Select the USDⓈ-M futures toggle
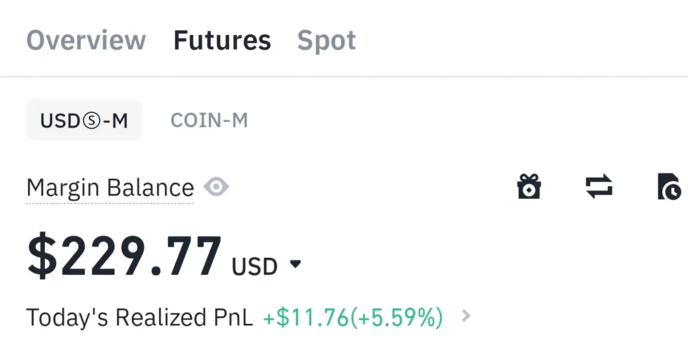688x358 pixels. [84, 120]
